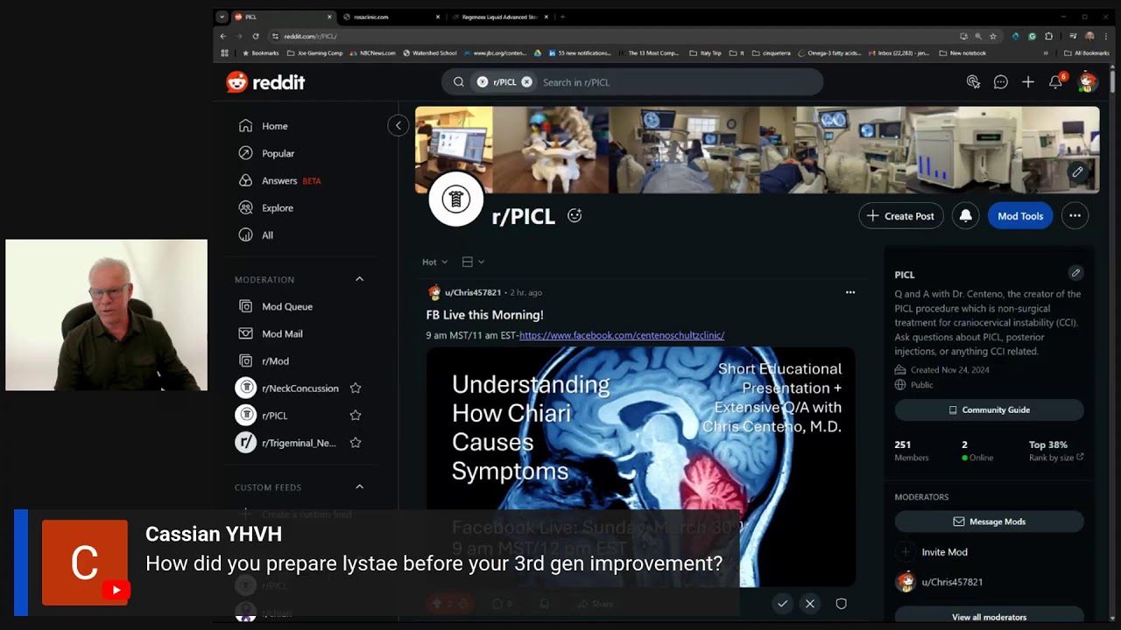Click the Create Post button
The height and width of the screenshot is (630, 1121).
[x=900, y=216]
